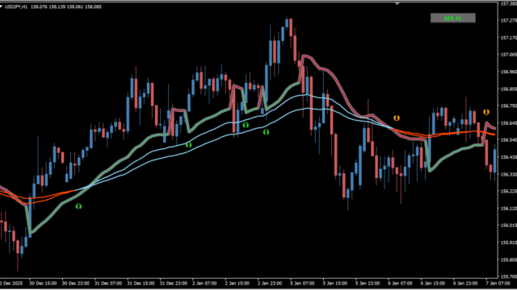Click the 156.855 price scale label

coord(508,89)
